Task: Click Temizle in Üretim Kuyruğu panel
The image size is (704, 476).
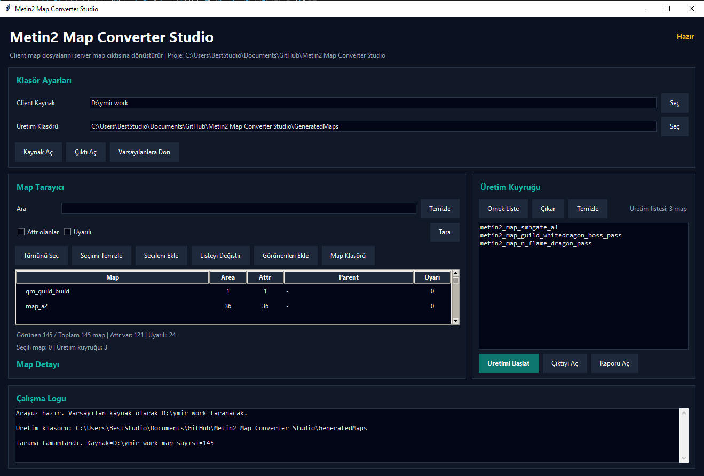Action: click(588, 209)
